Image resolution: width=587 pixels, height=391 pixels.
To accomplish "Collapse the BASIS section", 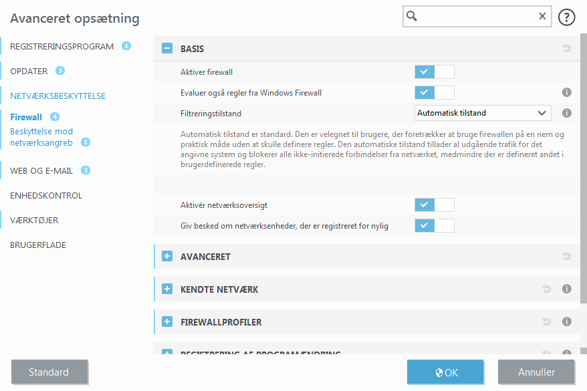I will (167, 49).
